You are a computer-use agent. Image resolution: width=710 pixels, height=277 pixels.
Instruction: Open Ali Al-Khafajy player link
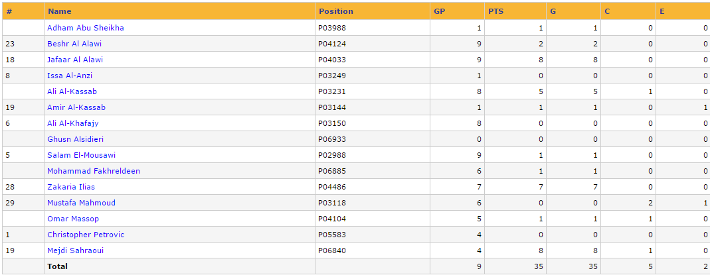click(73, 123)
